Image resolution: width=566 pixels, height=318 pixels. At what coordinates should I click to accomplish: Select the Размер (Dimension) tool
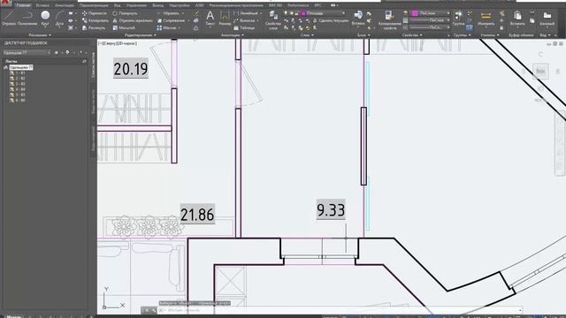[x=225, y=18]
